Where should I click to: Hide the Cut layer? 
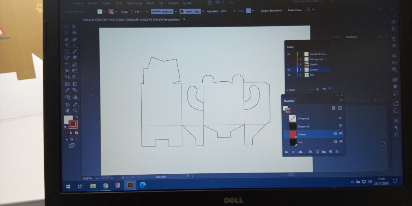pyautogui.click(x=288, y=75)
